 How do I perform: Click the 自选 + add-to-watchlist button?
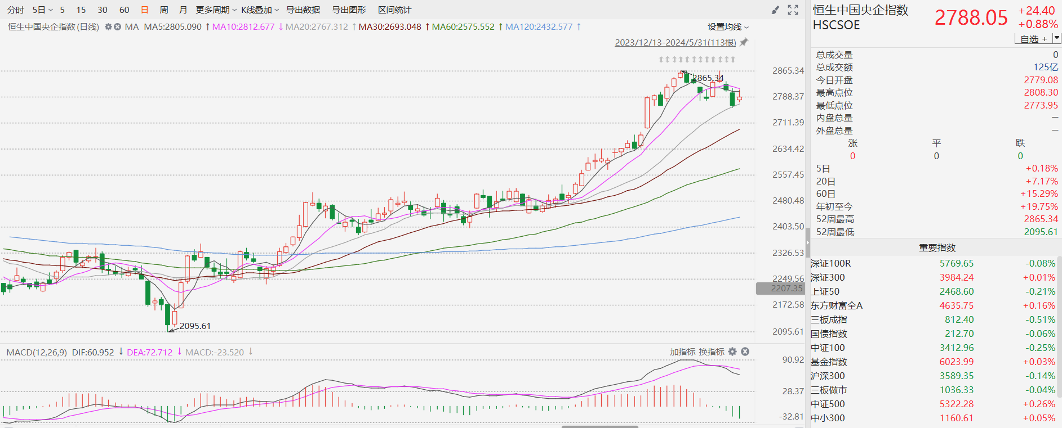1033,39
